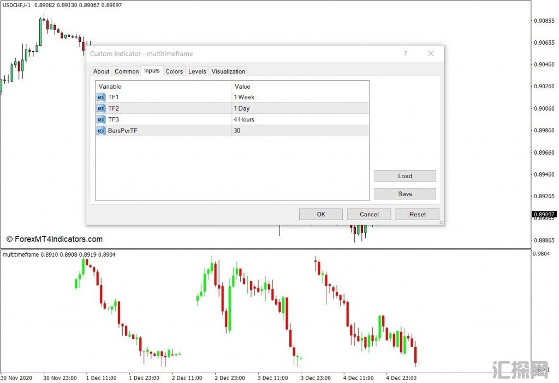Click the TF2 variable type icon
Viewport: 559px width, 383px height.
tap(101, 108)
